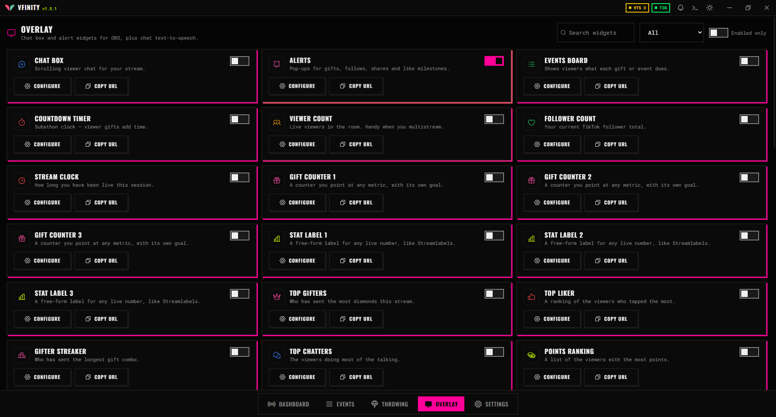Turn on the Enabled only filter
The width and height of the screenshot is (776, 417).
[719, 33]
